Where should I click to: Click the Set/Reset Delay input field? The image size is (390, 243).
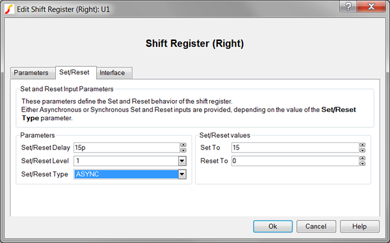tap(127, 147)
